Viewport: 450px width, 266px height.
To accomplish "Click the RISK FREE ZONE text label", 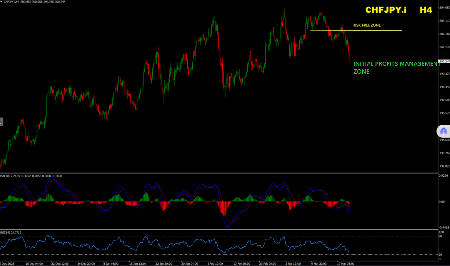I will (x=367, y=25).
